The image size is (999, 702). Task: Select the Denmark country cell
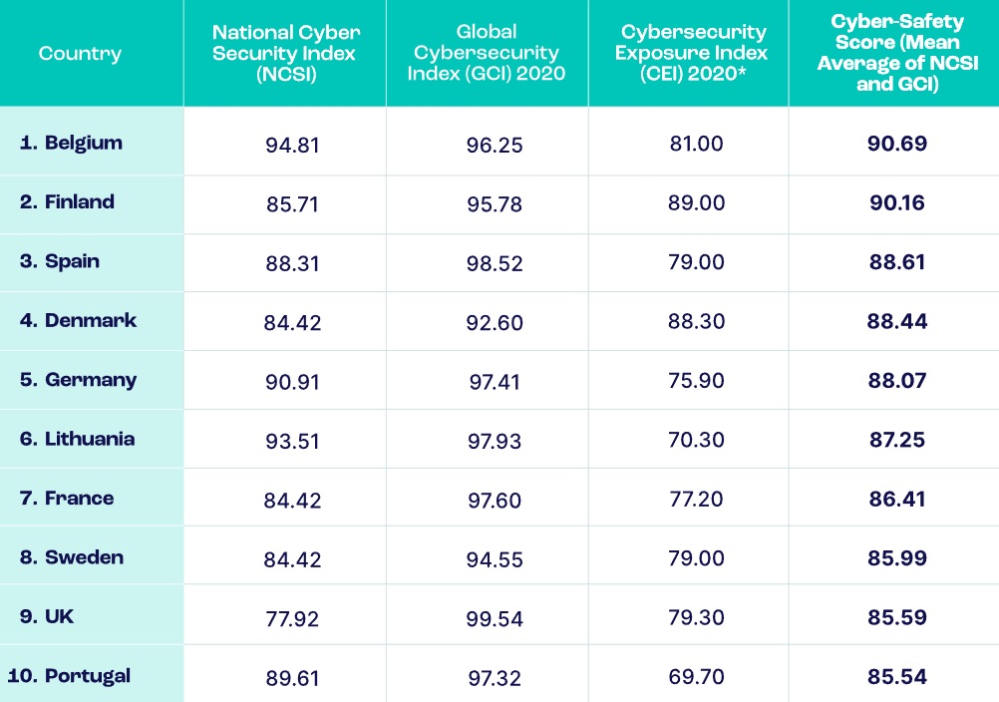79,320
